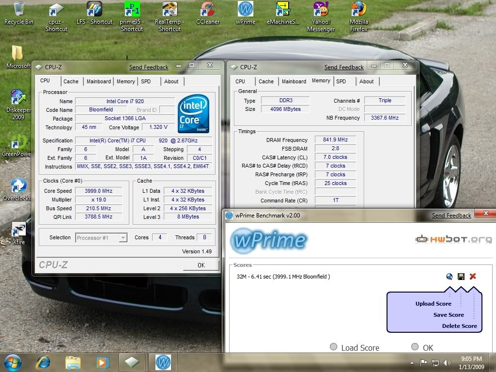This screenshot has height=372, width=496.
Task: Click Send Feedback in right CPU-Z
Action: click(x=344, y=67)
